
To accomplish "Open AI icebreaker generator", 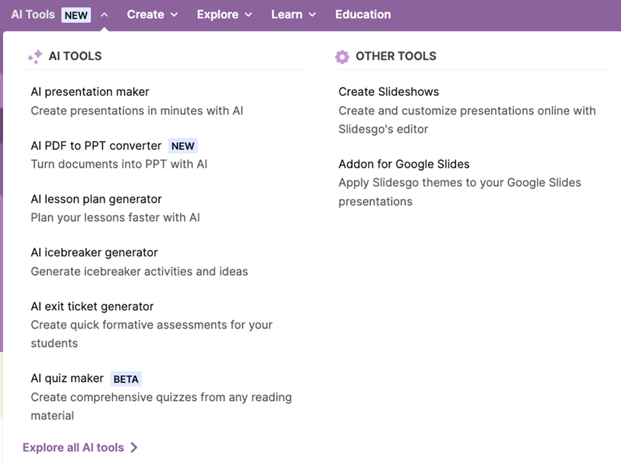I will (94, 252).
